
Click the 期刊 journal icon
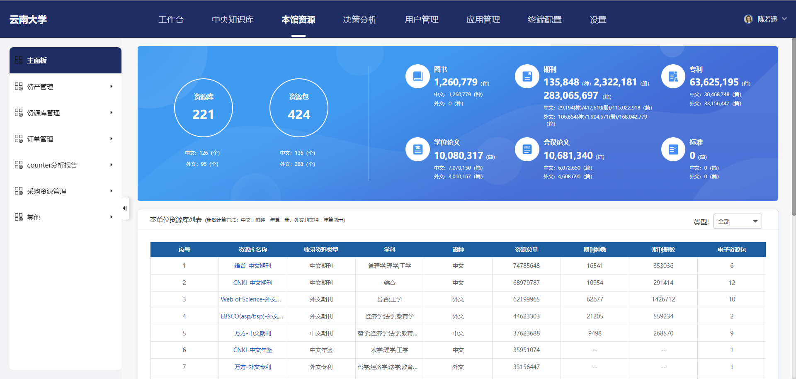527,76
